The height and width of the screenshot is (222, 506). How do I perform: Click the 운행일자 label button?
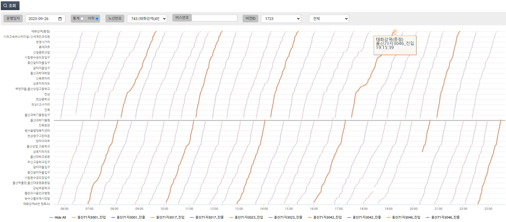click(x=13, y=18)
